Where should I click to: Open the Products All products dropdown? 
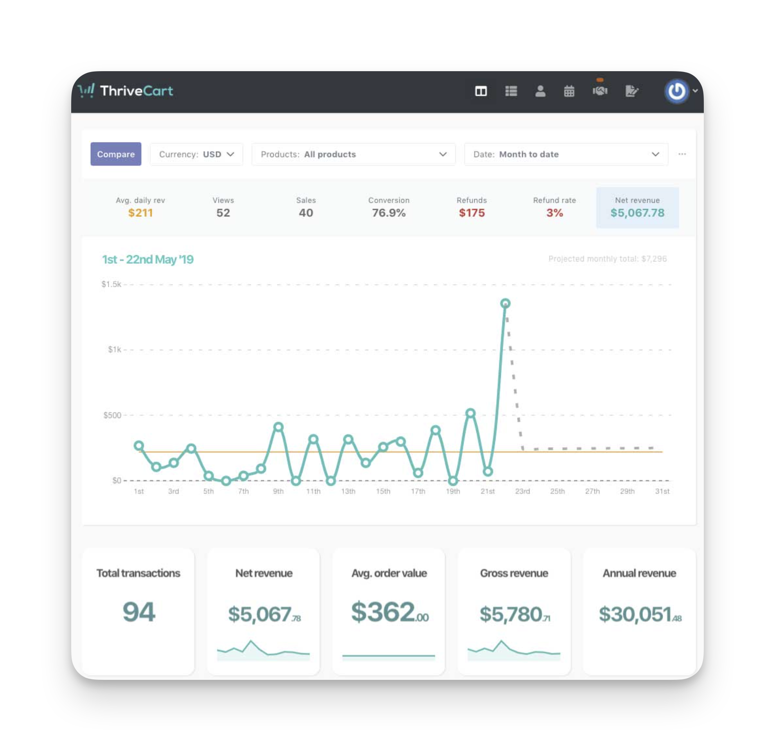pyautogui.click(x=354, y=154)
